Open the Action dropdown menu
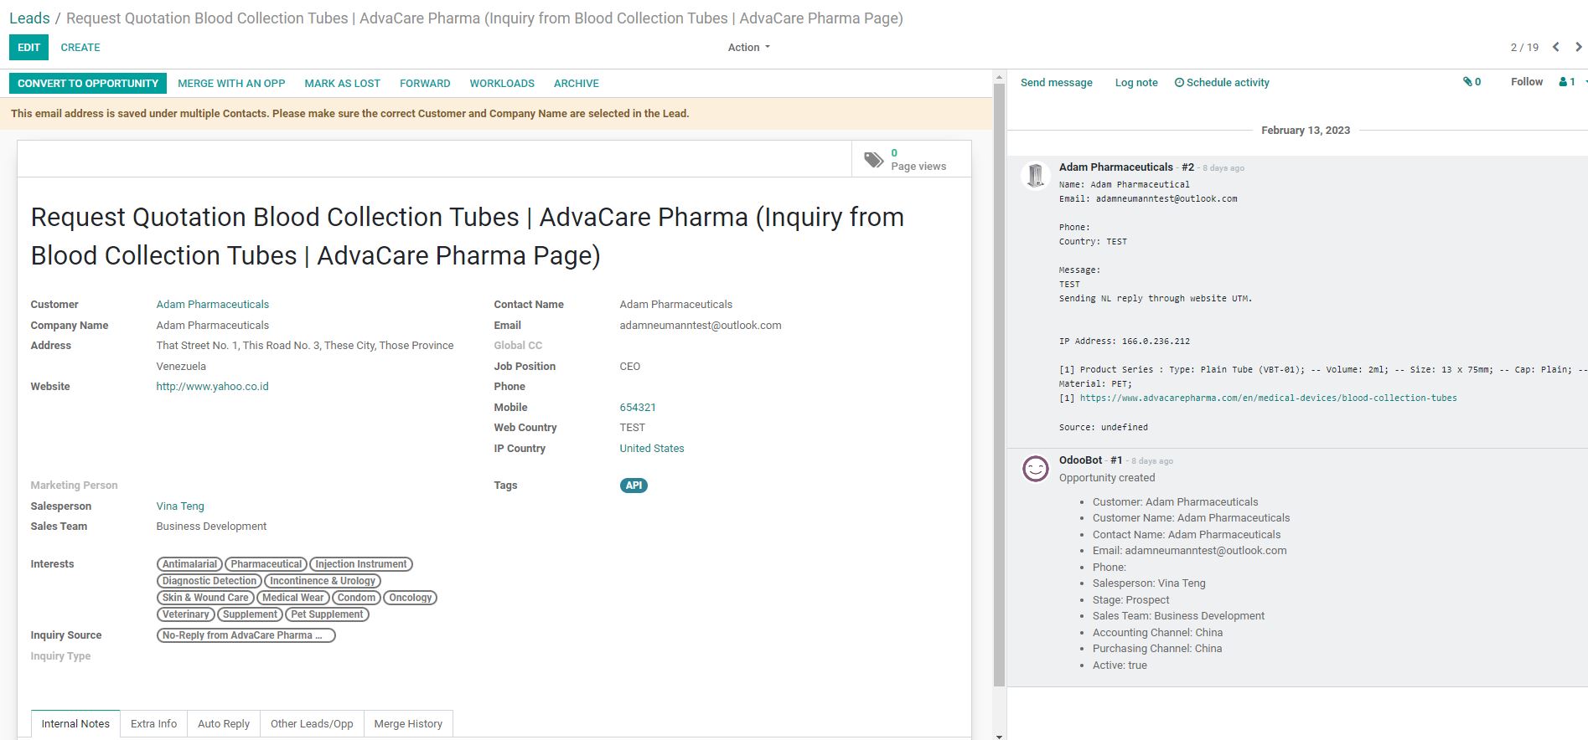1588x740 pixels. [x=748, y=48]
